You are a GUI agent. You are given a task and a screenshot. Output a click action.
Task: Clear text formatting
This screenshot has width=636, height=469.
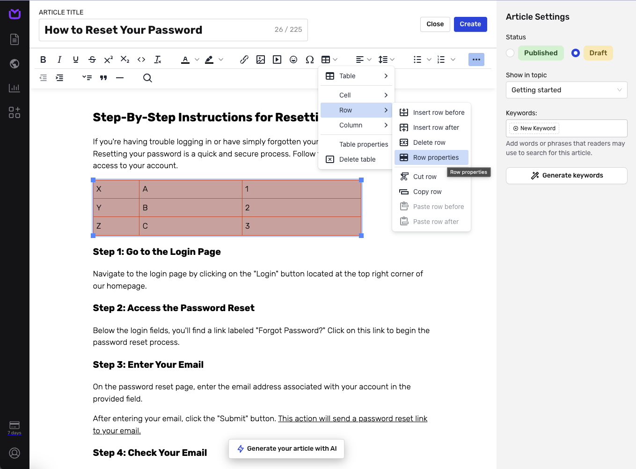[x=158, y=60]
